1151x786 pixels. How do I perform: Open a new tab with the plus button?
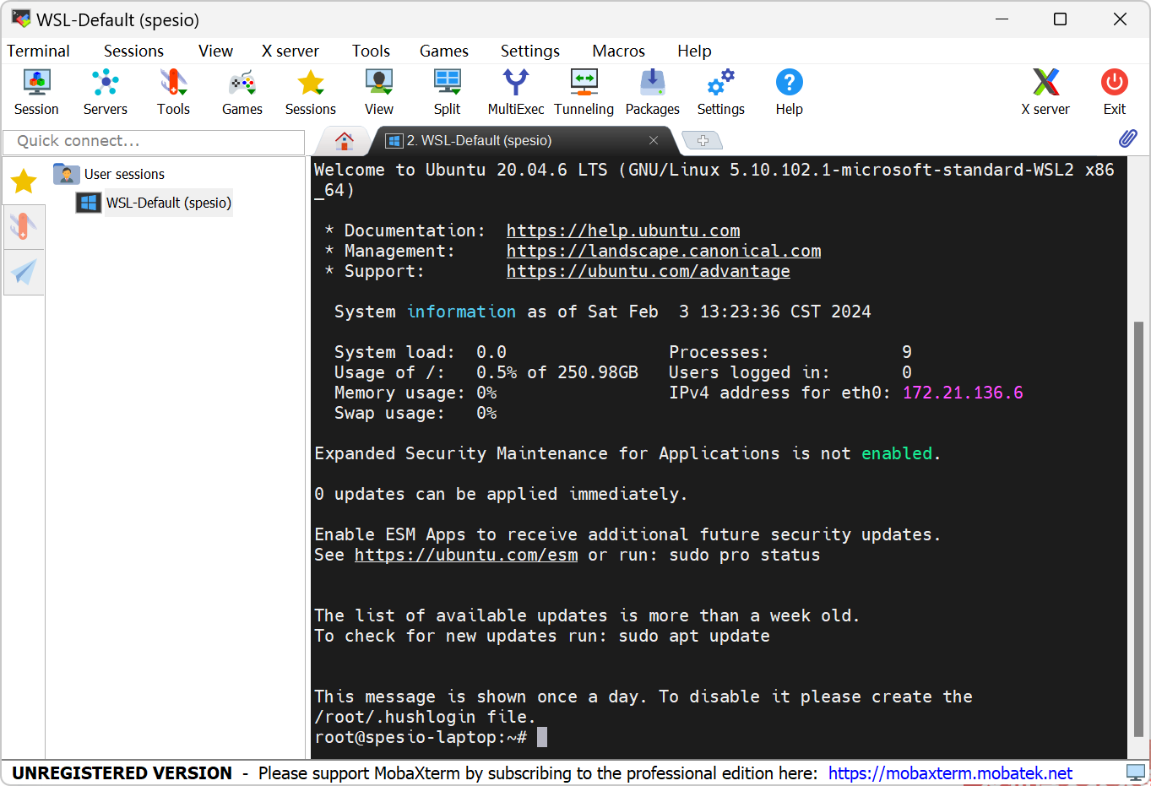coord(702,140)
